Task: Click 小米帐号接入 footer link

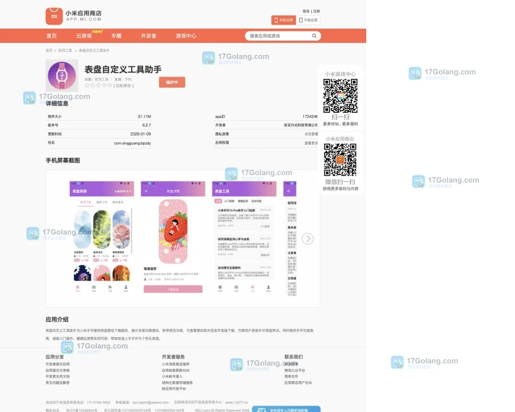Action: 172,377
